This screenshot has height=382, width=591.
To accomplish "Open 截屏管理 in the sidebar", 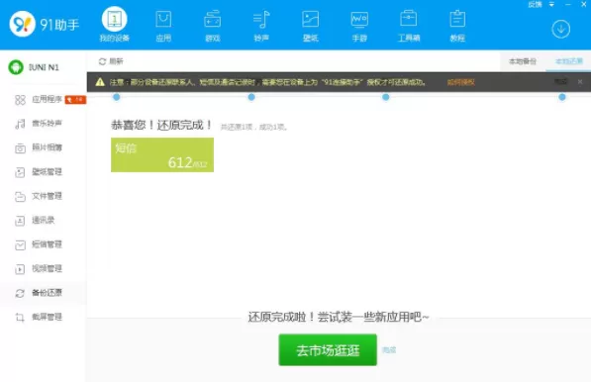I will [38, 317].
